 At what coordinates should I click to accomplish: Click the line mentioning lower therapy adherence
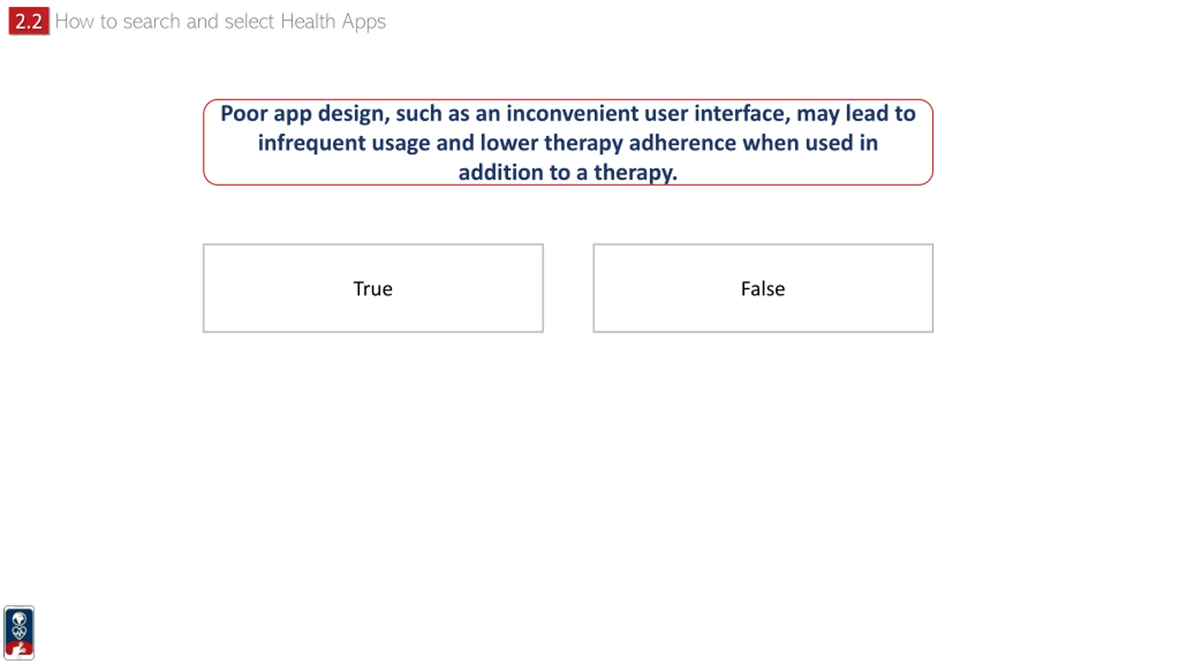click(x=568, y=143)
